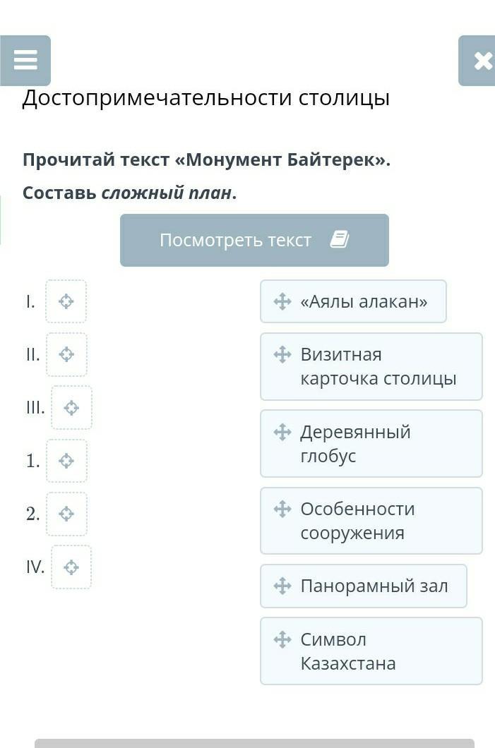Screen dimensions: 495x748
Task: Open the hamburger menu
Action: 25,61
